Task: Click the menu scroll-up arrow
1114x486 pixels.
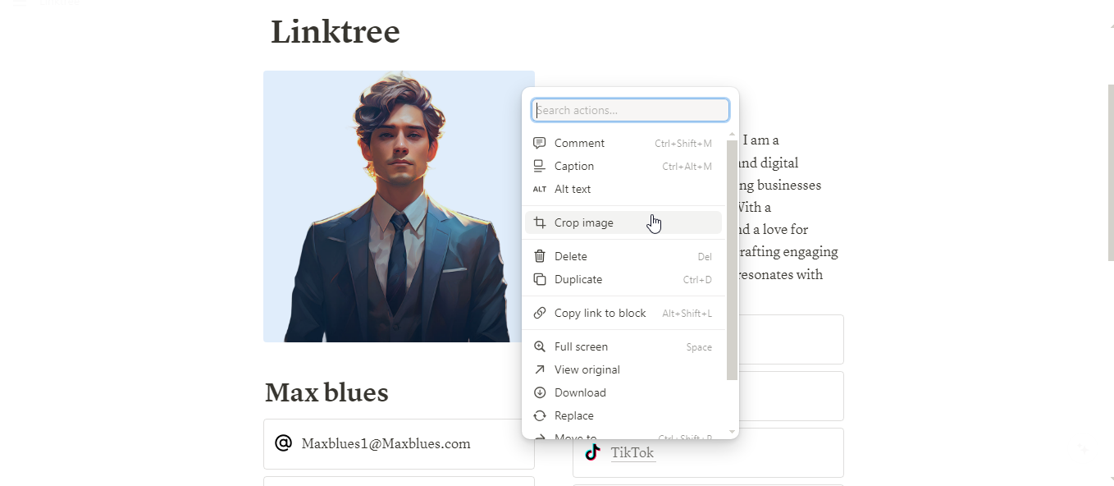Action: click(x=732, y=134)
